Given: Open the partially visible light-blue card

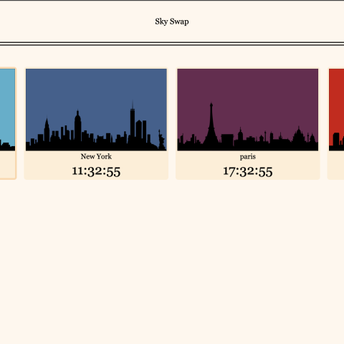Looking at the screenshot, I should pyautogui.click(x=8, y=123).
